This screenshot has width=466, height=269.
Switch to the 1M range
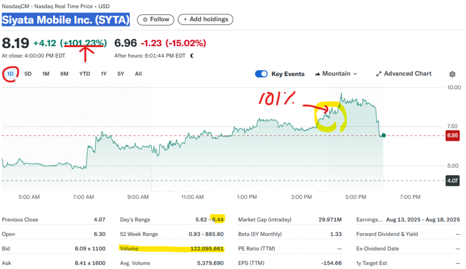tap(46, 74)
